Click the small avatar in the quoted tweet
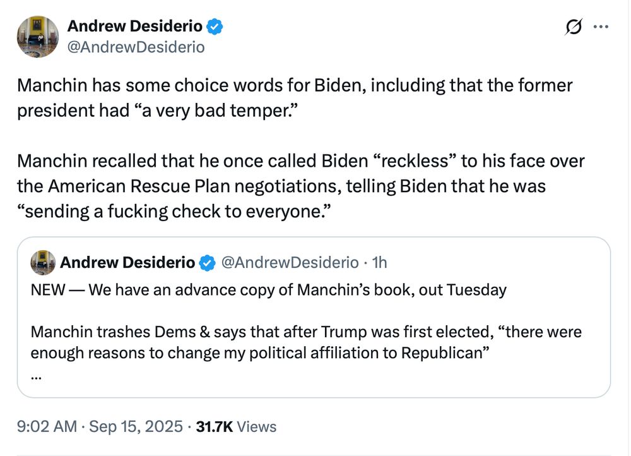This screenshot has height=456, width=631. point(44,262)
